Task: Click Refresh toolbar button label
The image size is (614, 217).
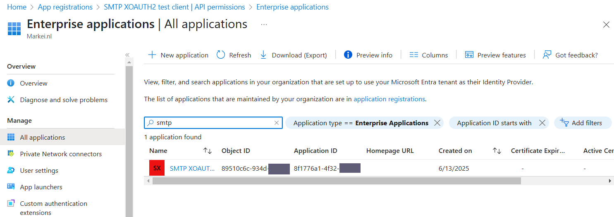Action: click(x=240, y=55)
